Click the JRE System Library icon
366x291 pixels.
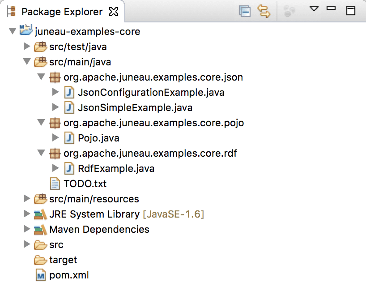pyautogui.click(x=40, y=214)
